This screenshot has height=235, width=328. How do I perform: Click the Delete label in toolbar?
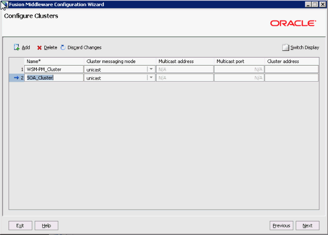click(50, 47)
